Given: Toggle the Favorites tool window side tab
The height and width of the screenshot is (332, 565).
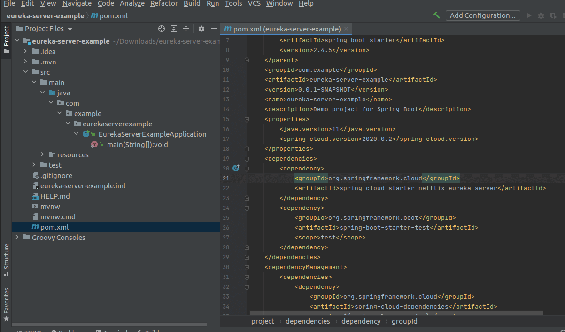Looking at the screenshot, I should (x=6, y=304).
